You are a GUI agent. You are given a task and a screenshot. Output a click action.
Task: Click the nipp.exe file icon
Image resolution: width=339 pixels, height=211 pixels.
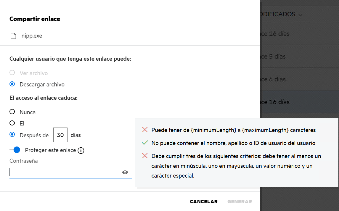tap(13, 36)
